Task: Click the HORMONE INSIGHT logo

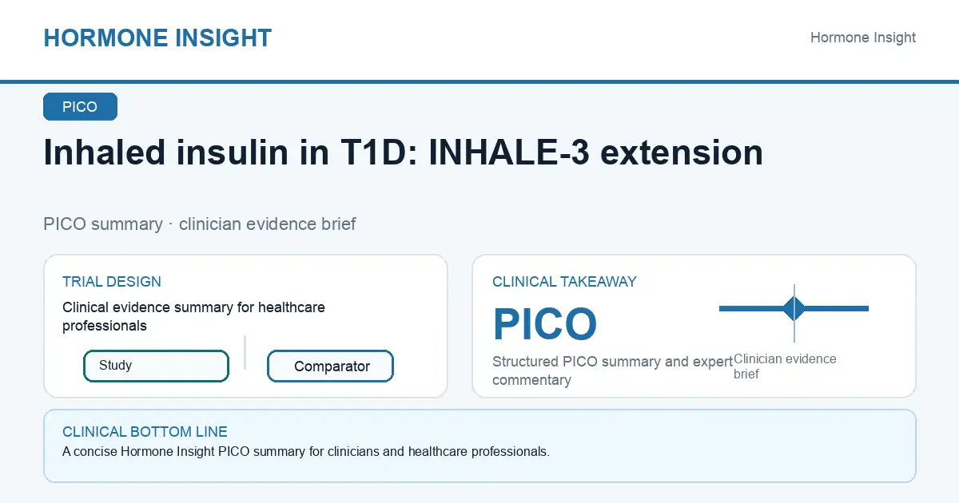Action: tap(157, 38)
